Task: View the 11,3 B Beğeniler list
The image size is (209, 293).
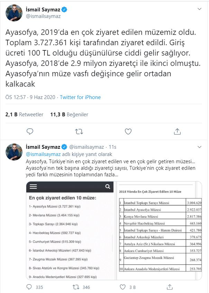Action: coord(69,115)
